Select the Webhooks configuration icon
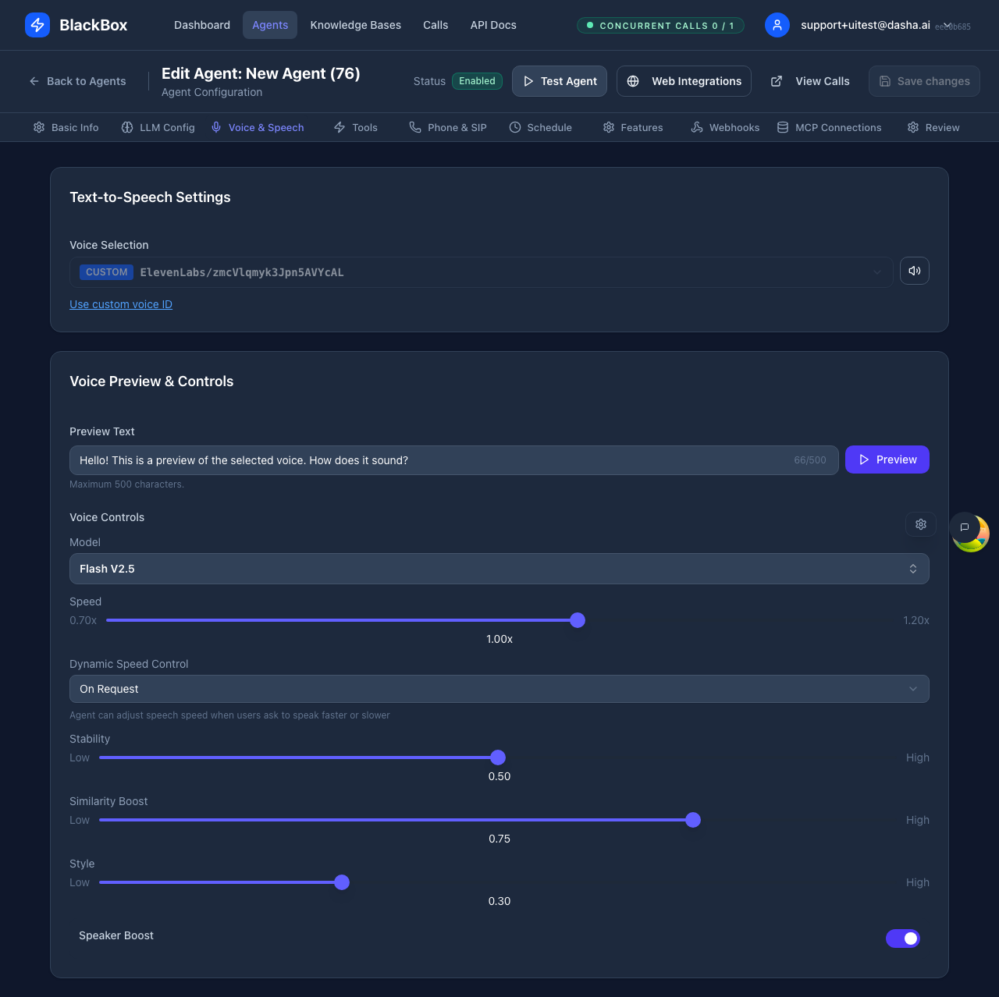The image size is (999, 997). (x=695, y=127)
